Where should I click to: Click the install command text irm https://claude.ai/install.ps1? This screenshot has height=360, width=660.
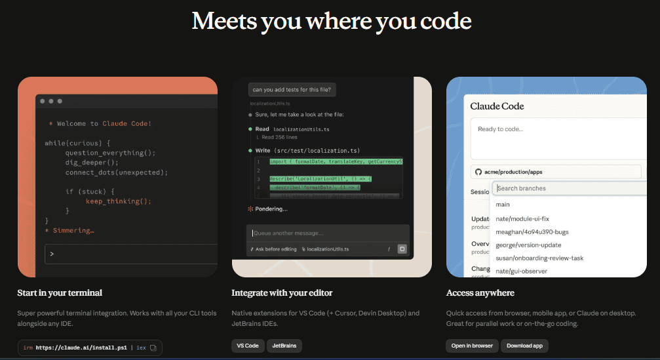pyautogui.click(x=75, y=348)
